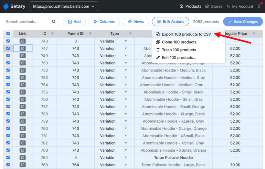Viewport: 265px width, 169px height.
Task: Click the lightbulb notification icon
Action: (x=259, y=6)
